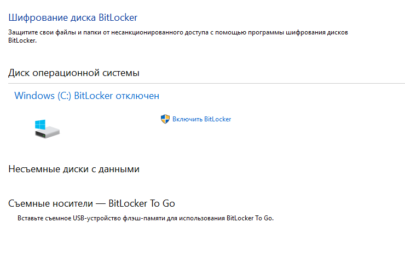Click the Windows (C:) label text

tap(43, 96)
